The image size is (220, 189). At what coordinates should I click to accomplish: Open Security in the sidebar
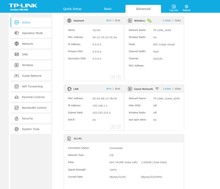(x=31, y=118)
